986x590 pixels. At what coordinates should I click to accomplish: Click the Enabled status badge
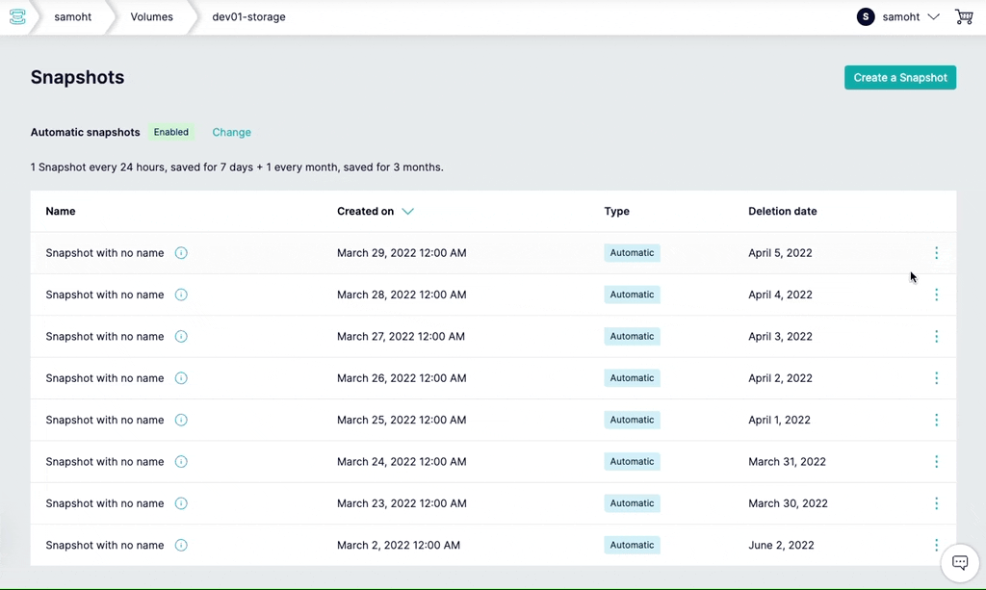click(x=171, y=133)
